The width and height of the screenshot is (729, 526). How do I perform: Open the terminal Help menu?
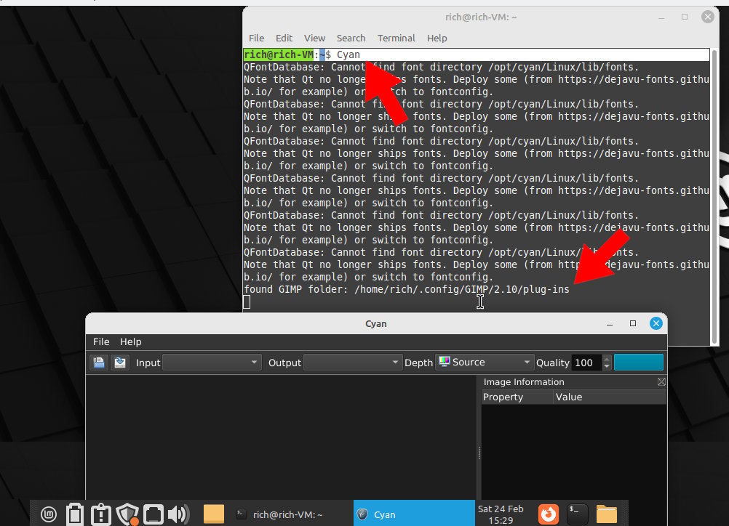(437, 38)
